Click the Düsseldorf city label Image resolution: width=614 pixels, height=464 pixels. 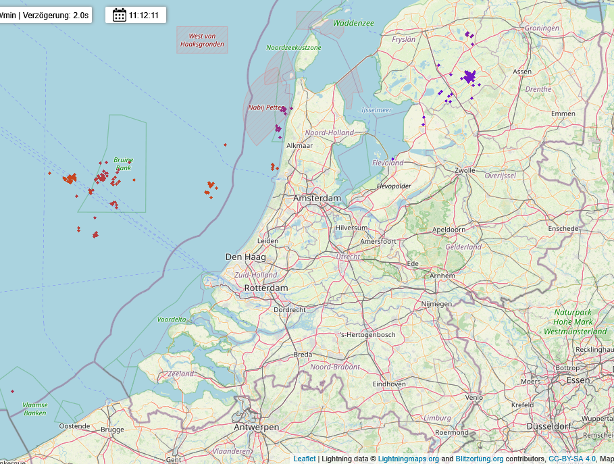point(549,426)
